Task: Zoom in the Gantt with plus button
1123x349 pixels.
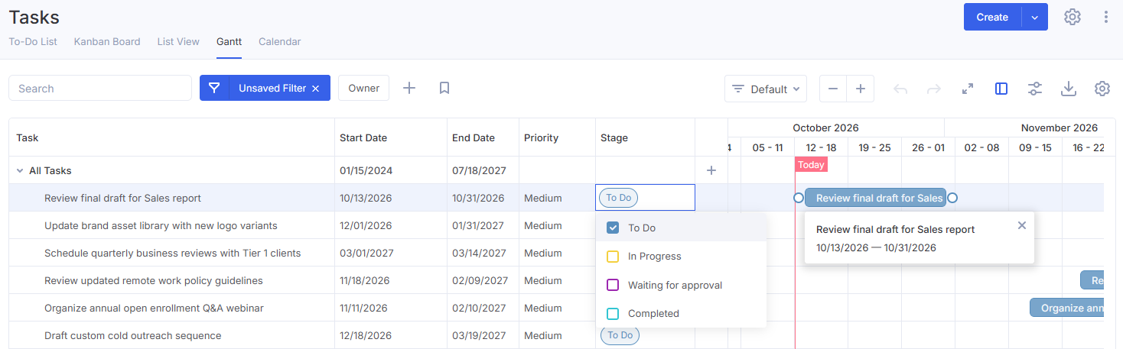Action: [861, 89]
